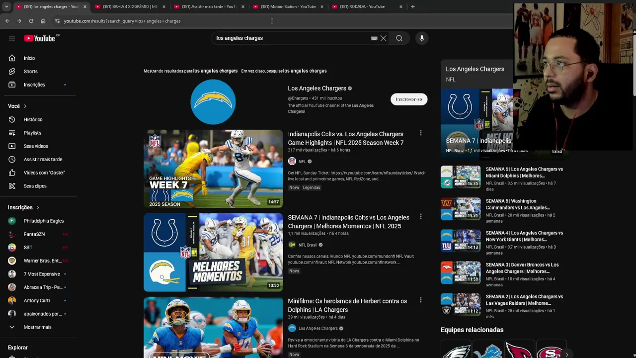Open the NFL Brasil channel under SEMANA 7 video

[x=308, y=245]
